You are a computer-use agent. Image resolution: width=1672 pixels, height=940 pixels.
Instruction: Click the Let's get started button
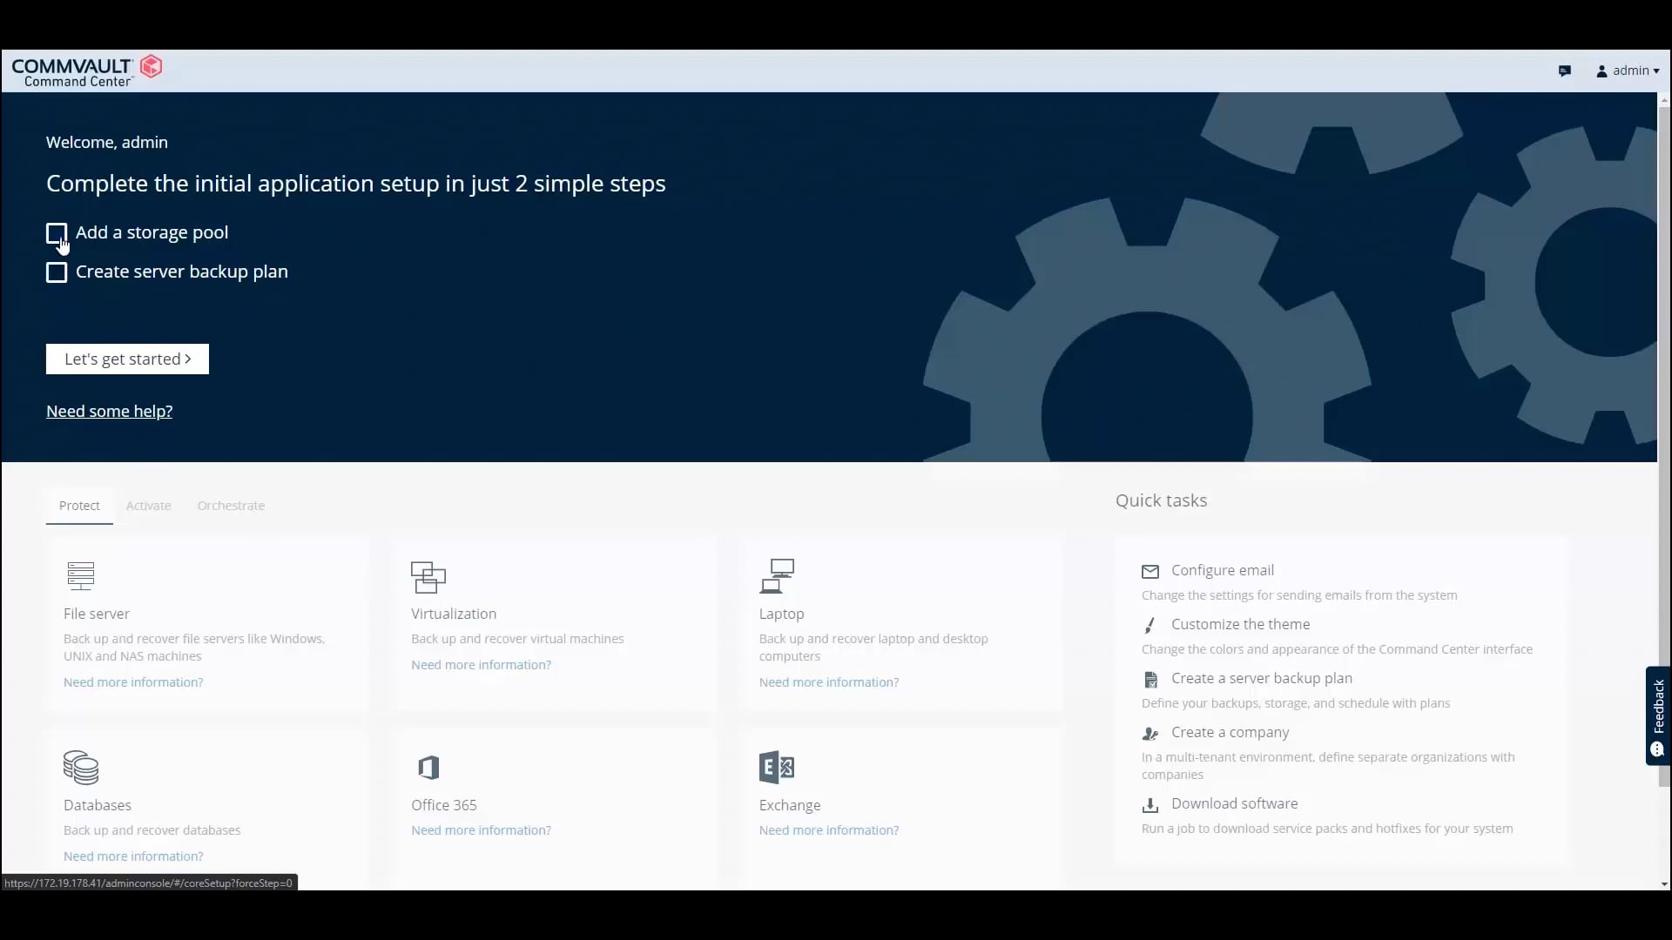(x=127, y=359)
